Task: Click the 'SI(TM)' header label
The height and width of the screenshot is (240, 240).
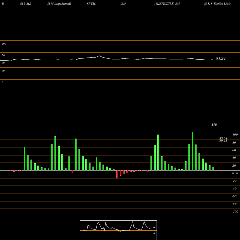Action: tap(91, 4)
